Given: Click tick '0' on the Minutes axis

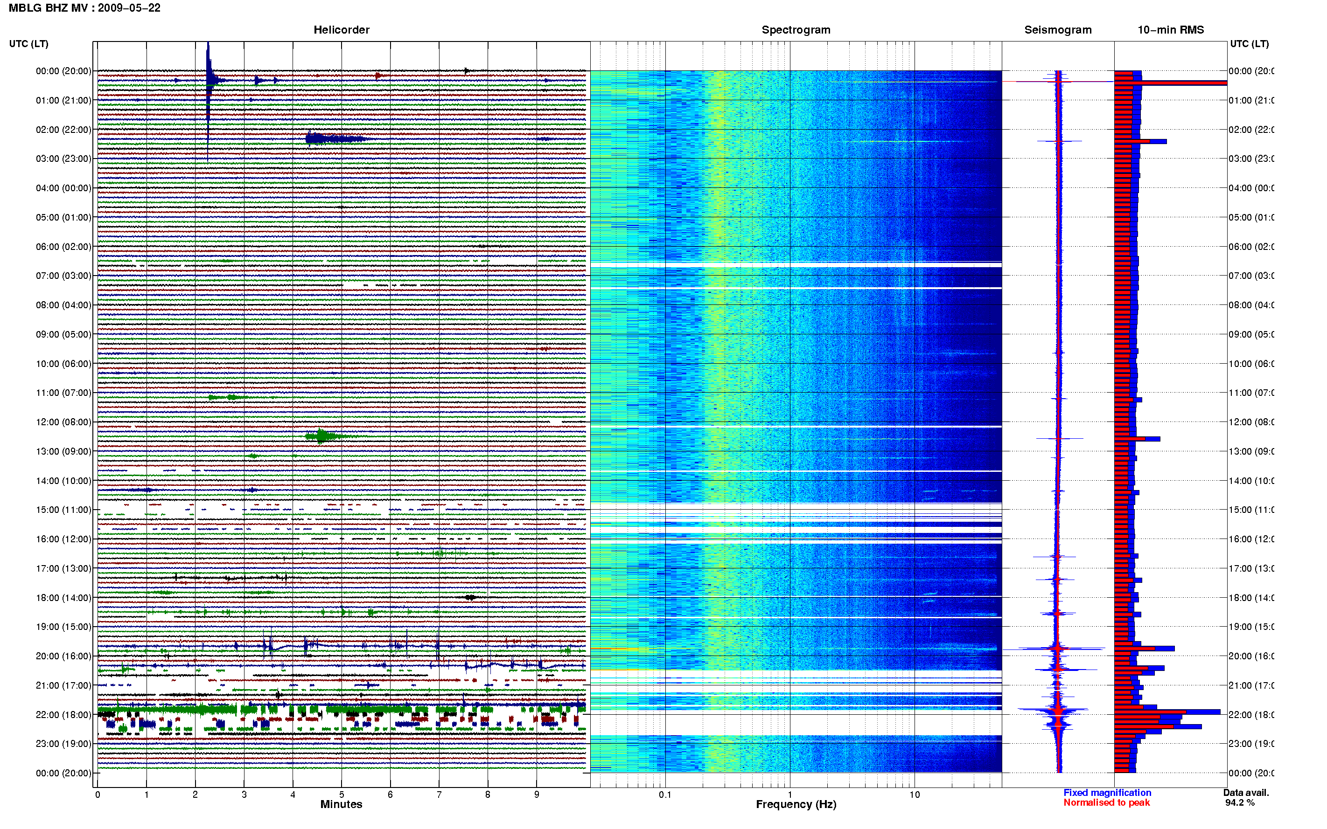Looking at the screenshot, I should (98, 794).
